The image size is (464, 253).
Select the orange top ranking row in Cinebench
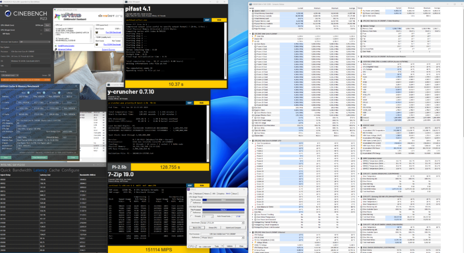tap(26, 80)
